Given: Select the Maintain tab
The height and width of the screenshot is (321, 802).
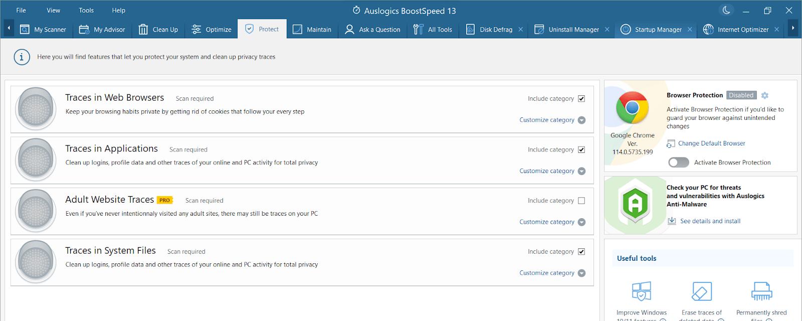Looking at the screenshot, I should [312, 30].
